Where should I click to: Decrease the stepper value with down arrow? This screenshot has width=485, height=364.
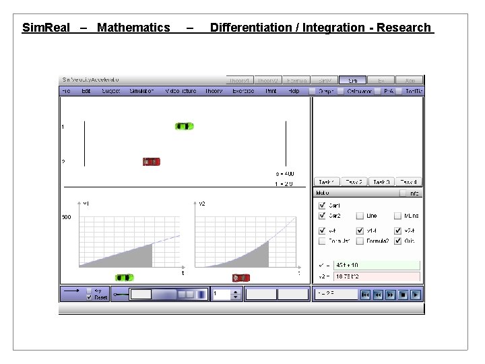tap(236, 297)
